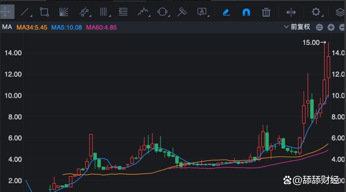The image size is (346, 192).
Task: Open the Fibonacci retracement levels tool
Action: click(123, 12)
